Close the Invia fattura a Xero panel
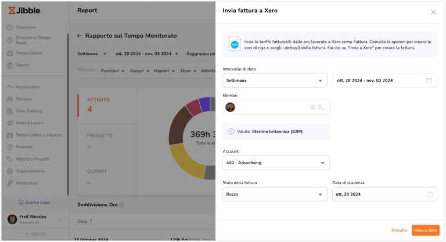The width and height of the screenshot is (446, 242). 433,12
